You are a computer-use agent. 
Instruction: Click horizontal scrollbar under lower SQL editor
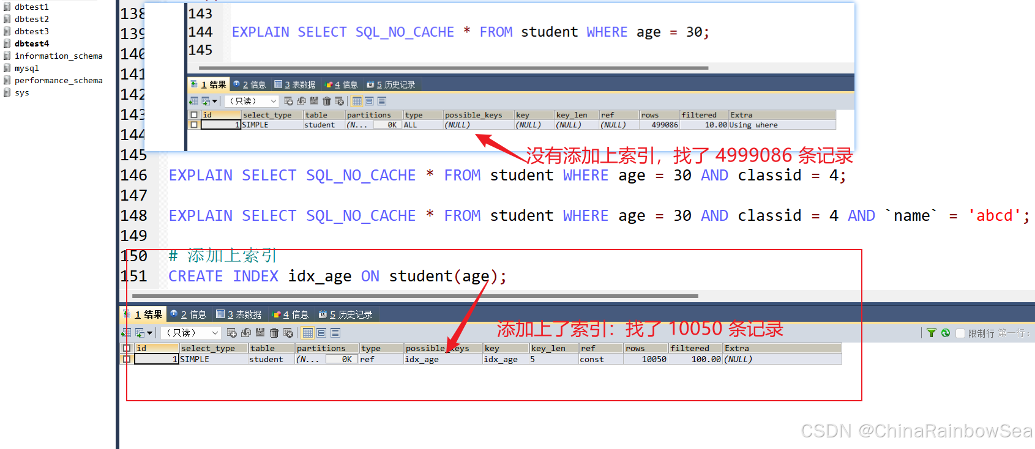pos(415,296)
